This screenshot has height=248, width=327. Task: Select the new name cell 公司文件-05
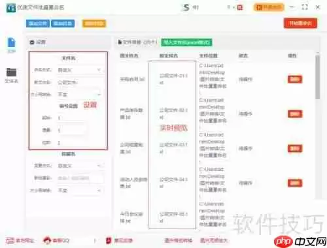(x=173, y=217)
